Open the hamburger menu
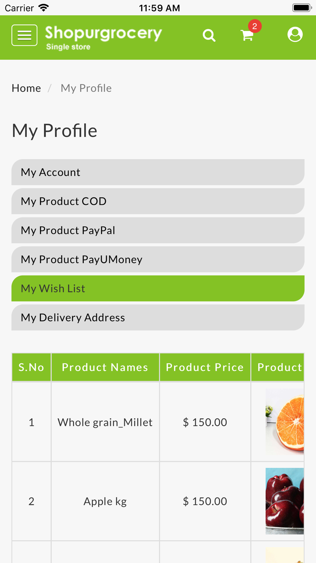Screen dimensions: 316x563 24,35
